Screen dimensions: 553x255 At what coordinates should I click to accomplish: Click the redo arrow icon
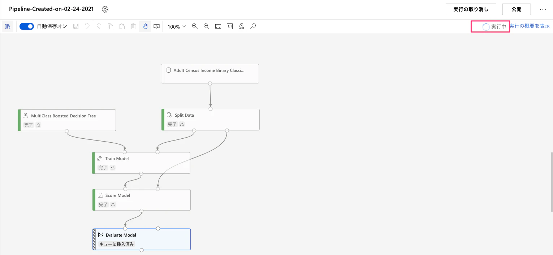click(x=99, y=26)
